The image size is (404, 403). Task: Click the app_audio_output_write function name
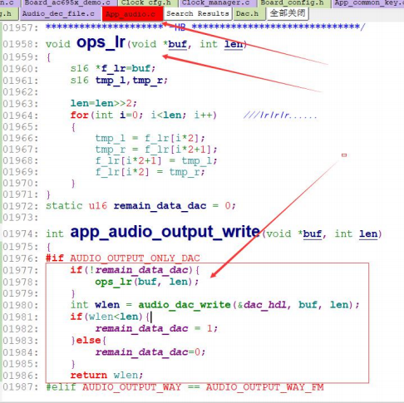click(x=165, y=232)
